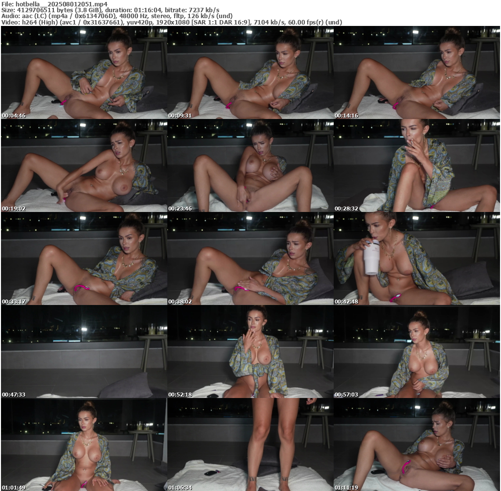
Task: Click the thumbnail marked 00:33:17
Action: click(84, 258)
